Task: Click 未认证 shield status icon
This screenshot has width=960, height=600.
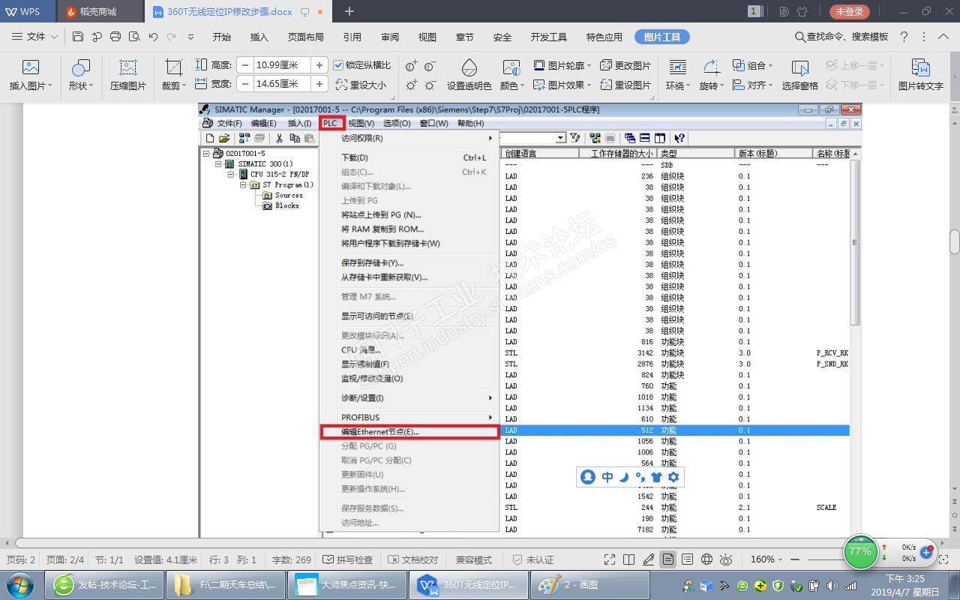Action: click(532, 559)
